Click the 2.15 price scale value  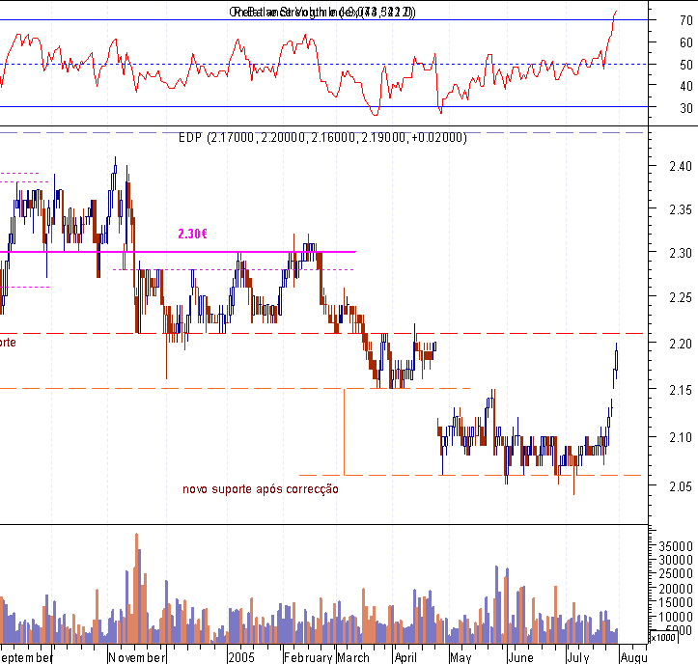681,390
